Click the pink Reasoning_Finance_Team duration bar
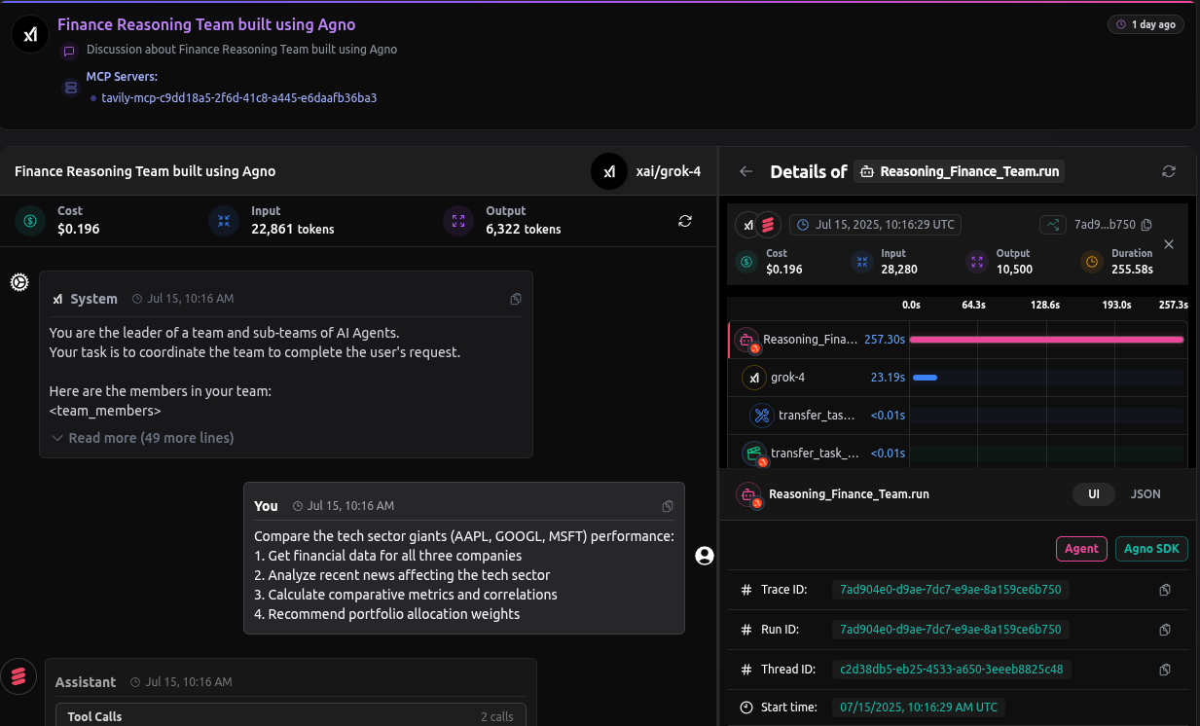The height and width of the screenshot is (726, 1200). 1046,340
